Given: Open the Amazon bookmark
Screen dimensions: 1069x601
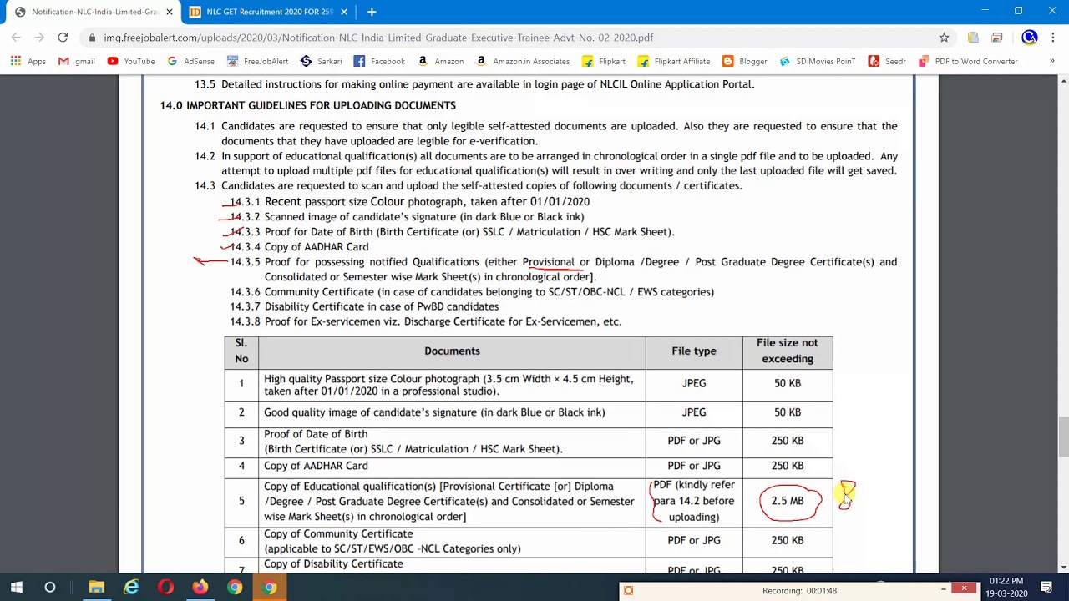Looking at the screenshot, I should [441, 61].
